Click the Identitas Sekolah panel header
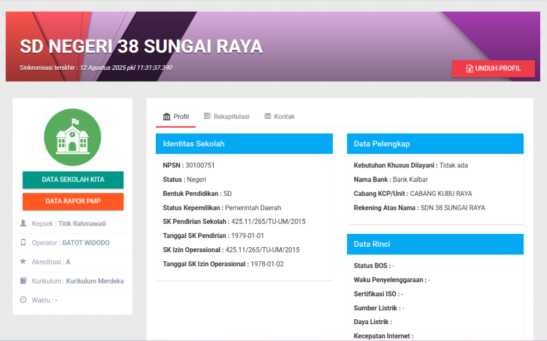 (244, 143)
